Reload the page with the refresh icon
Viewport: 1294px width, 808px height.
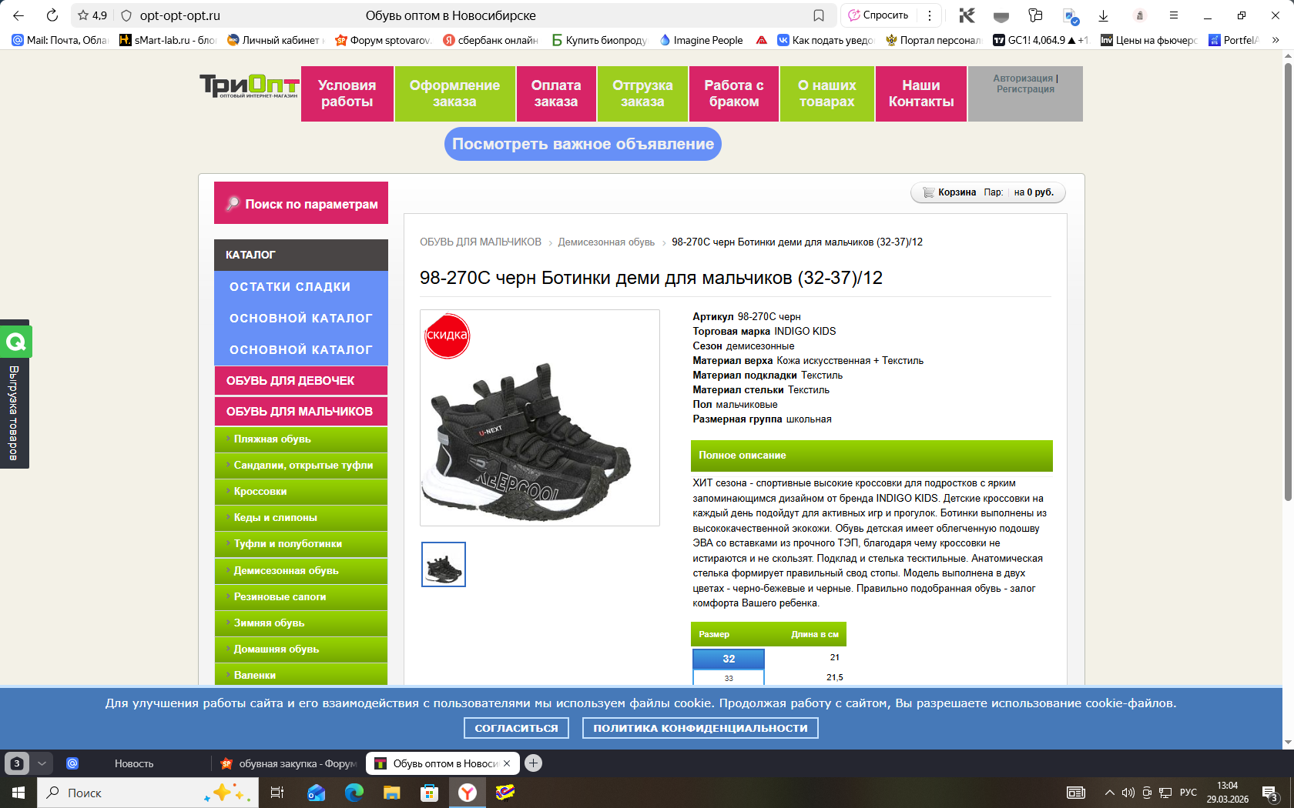click(x=52, y=15)
